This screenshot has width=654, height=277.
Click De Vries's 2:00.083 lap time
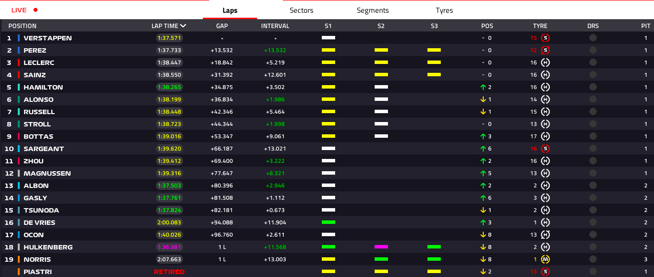point(169,222)
